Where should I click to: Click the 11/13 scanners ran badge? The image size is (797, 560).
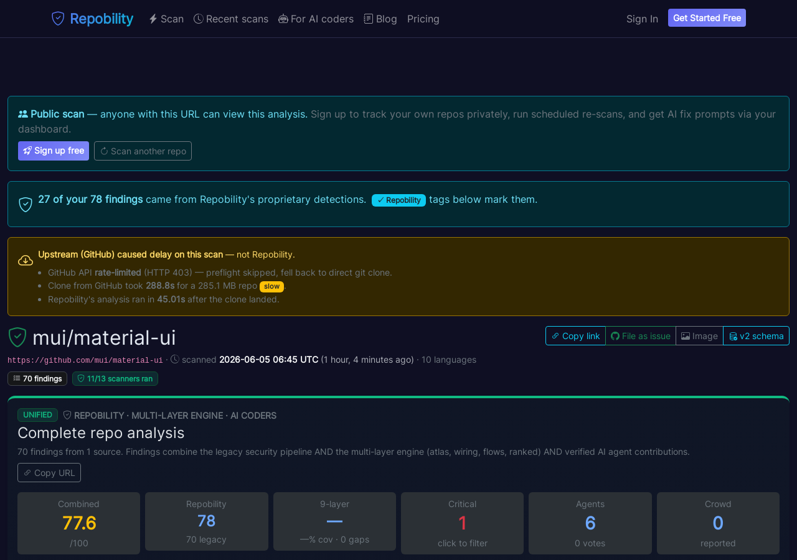[x=115, y=378]
